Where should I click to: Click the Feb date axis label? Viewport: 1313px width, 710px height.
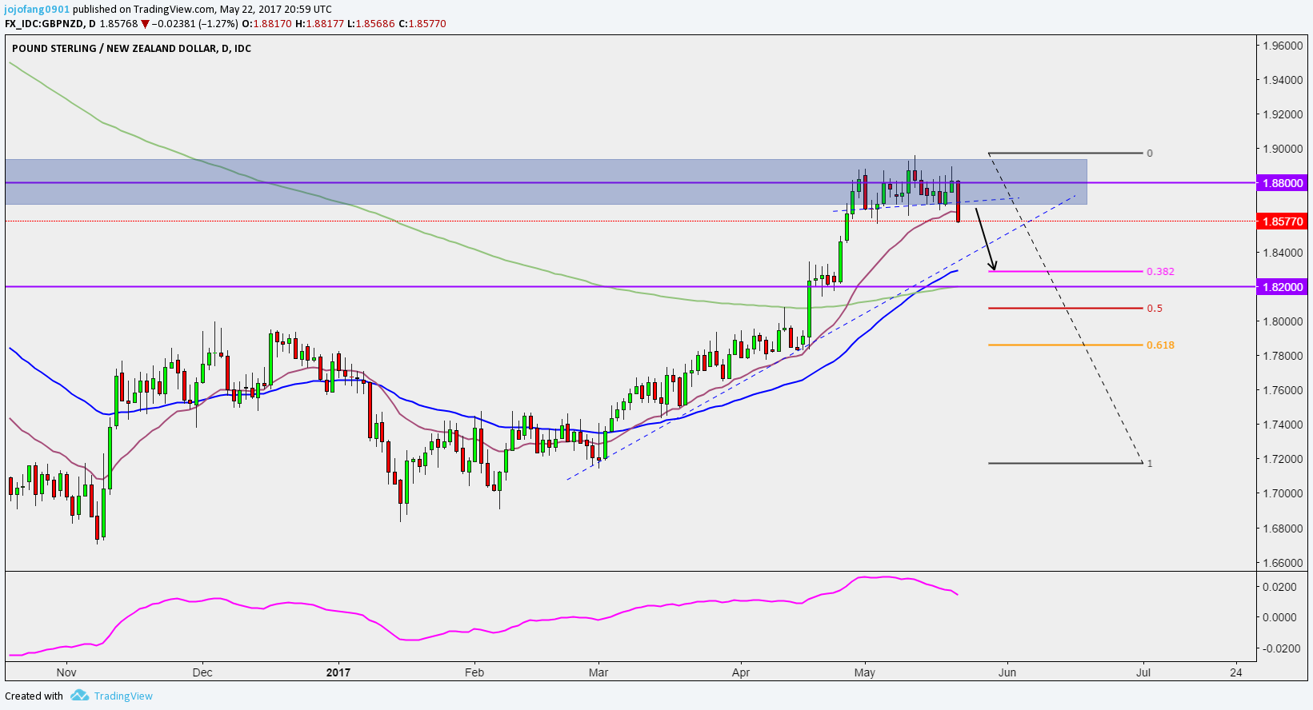pos(474,672)
